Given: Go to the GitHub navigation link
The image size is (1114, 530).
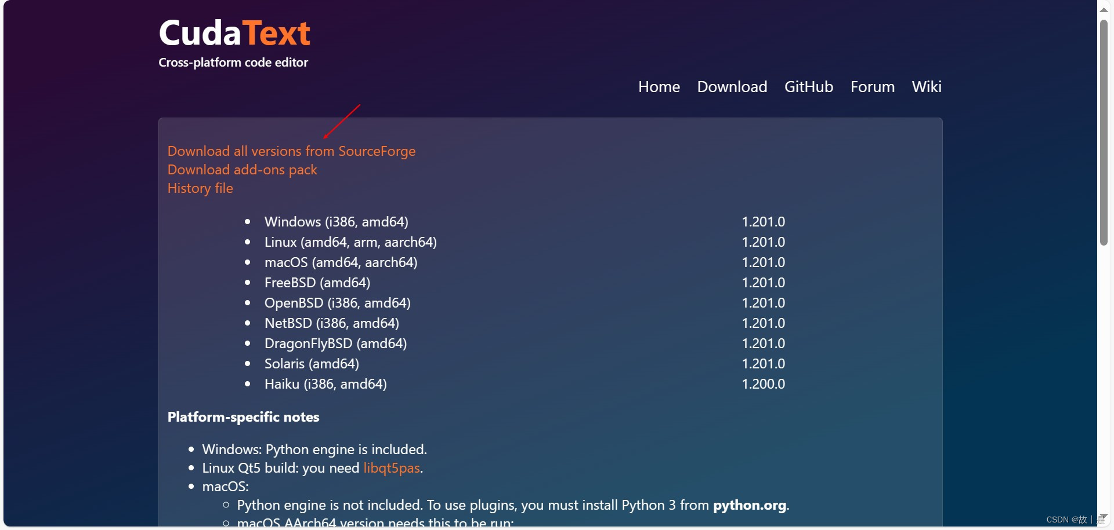Looking at the screenshot, I should click(808, 87).
